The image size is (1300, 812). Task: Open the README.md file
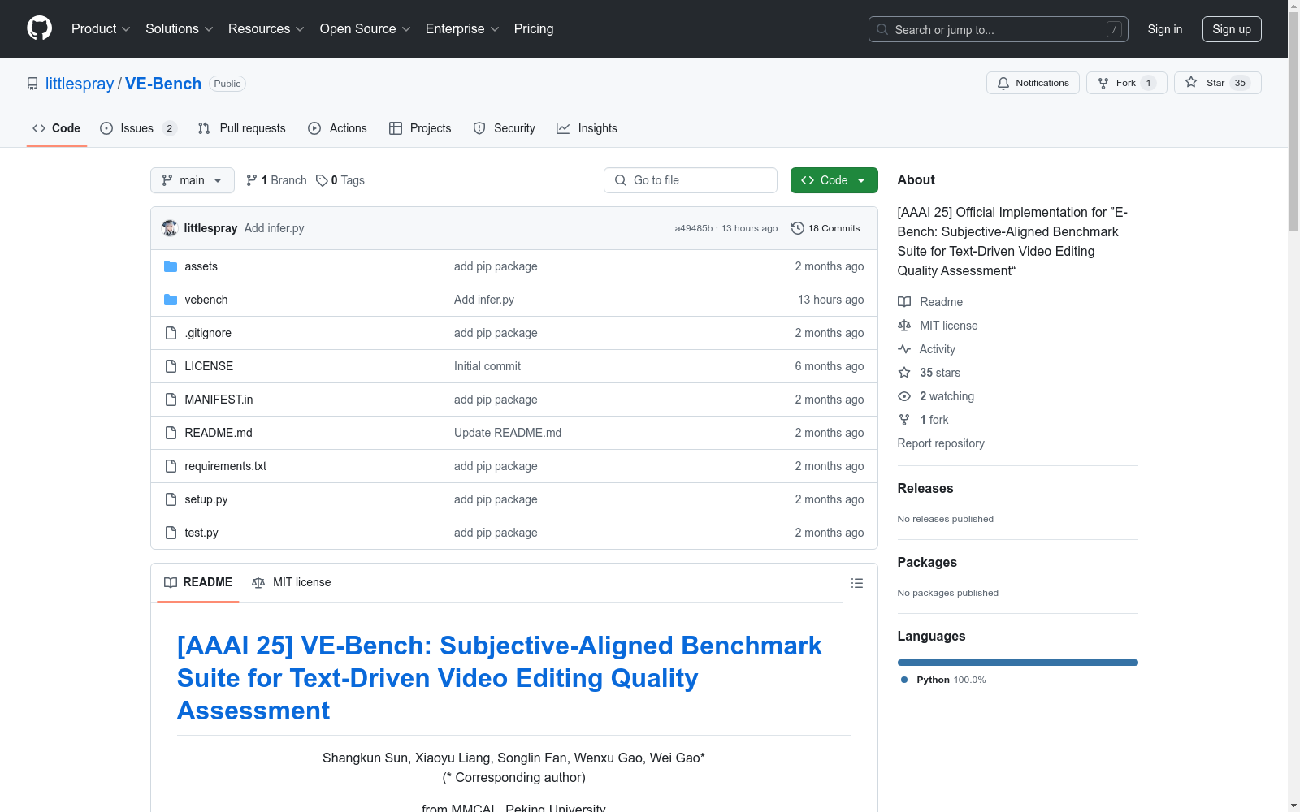click(219, 433)
